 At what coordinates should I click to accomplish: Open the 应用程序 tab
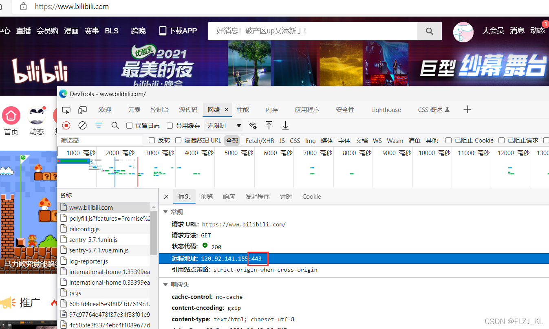click(307, 110)
